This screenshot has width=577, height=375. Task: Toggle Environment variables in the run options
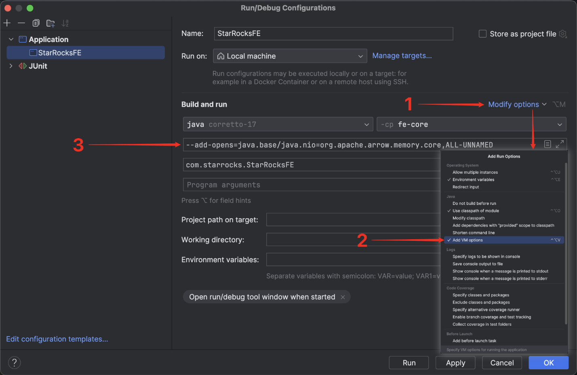click(x=473, y=180)
